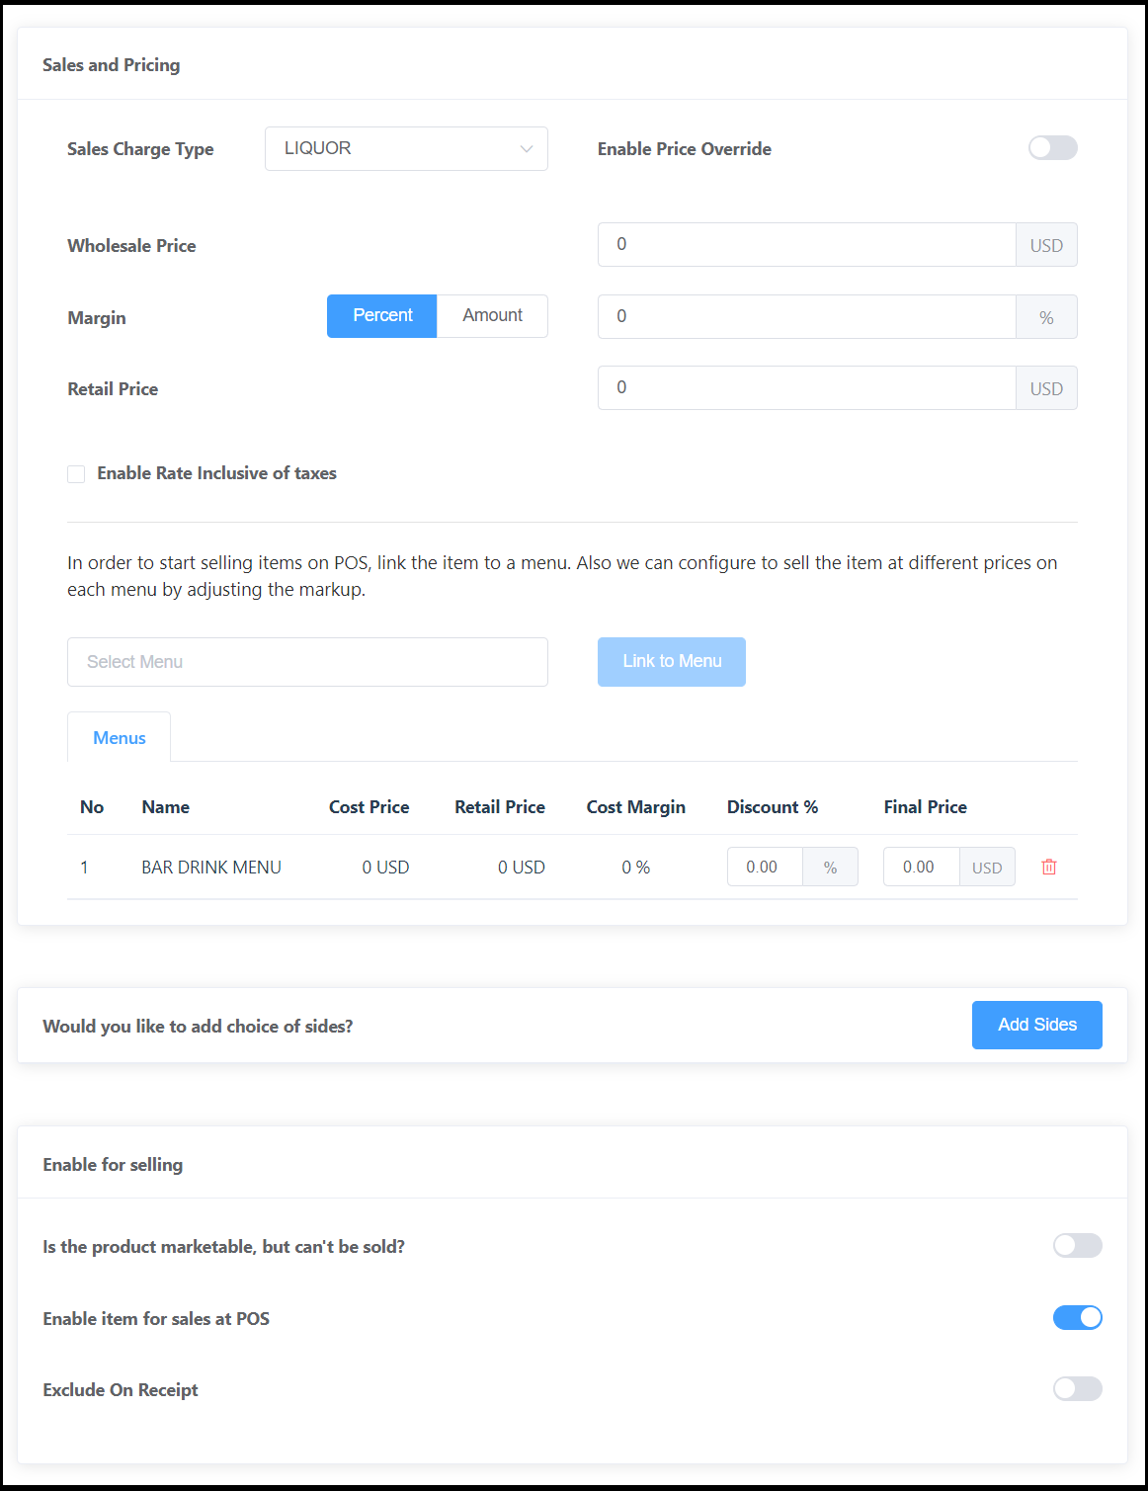Click the Link to Menu button
Screen dimensions: 1148x1491
(672, 662)
